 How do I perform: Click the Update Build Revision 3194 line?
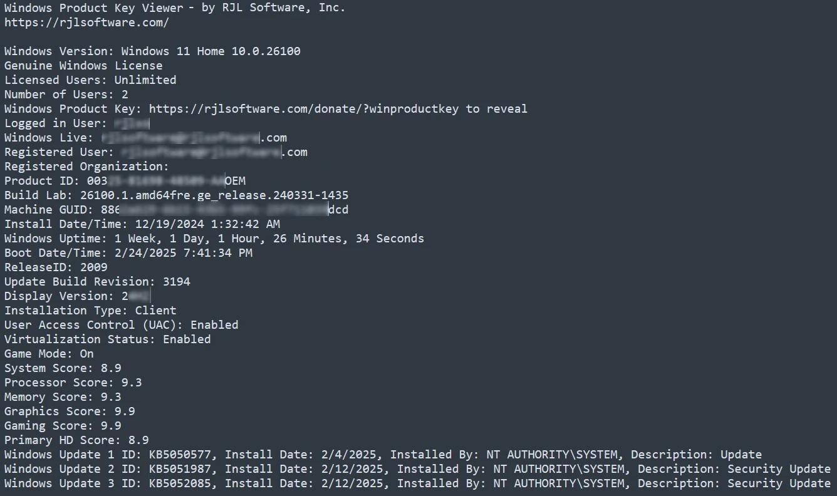click(x=97, y=282)
